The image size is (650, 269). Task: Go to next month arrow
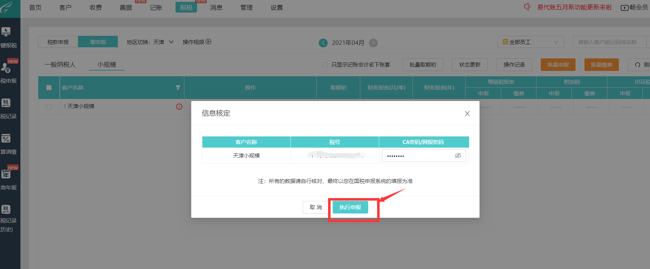pyautogui.click(x=373, y=43)
